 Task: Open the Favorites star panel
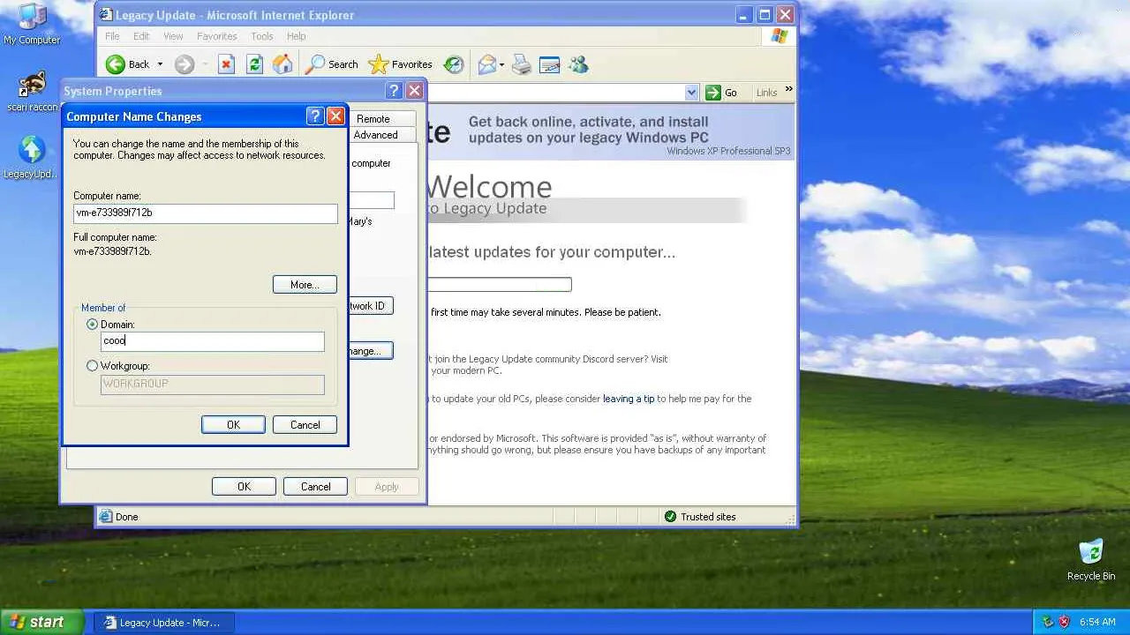click(x=400, y=64)
